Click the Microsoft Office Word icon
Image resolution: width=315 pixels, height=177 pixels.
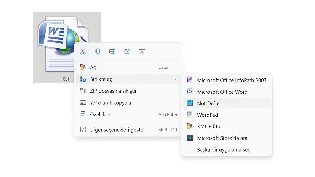tap(189, 92)
